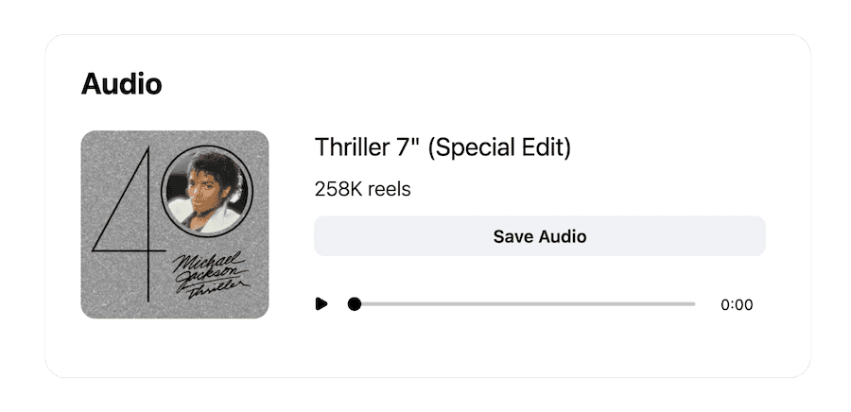Play the Thriller audio preview

coord(321,304)
